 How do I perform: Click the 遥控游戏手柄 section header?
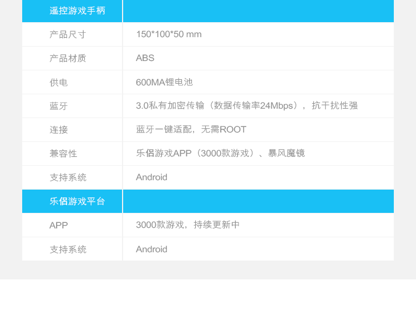(x=77, y=11)
